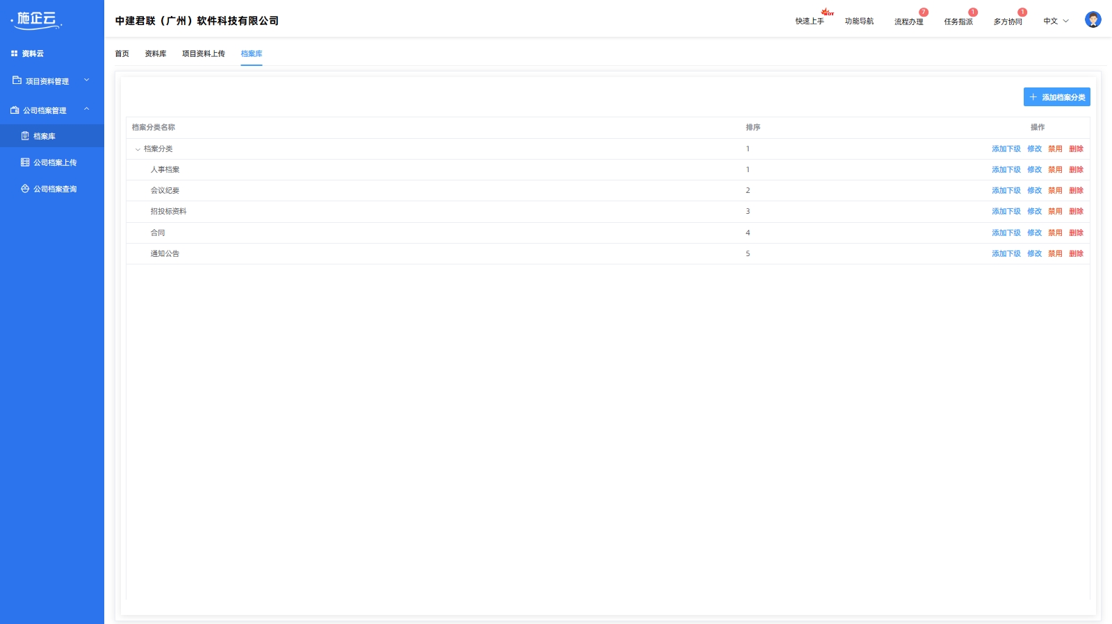
Task: Click 添加下级 for 人事档案 row
Action: tap(1006, 169)
